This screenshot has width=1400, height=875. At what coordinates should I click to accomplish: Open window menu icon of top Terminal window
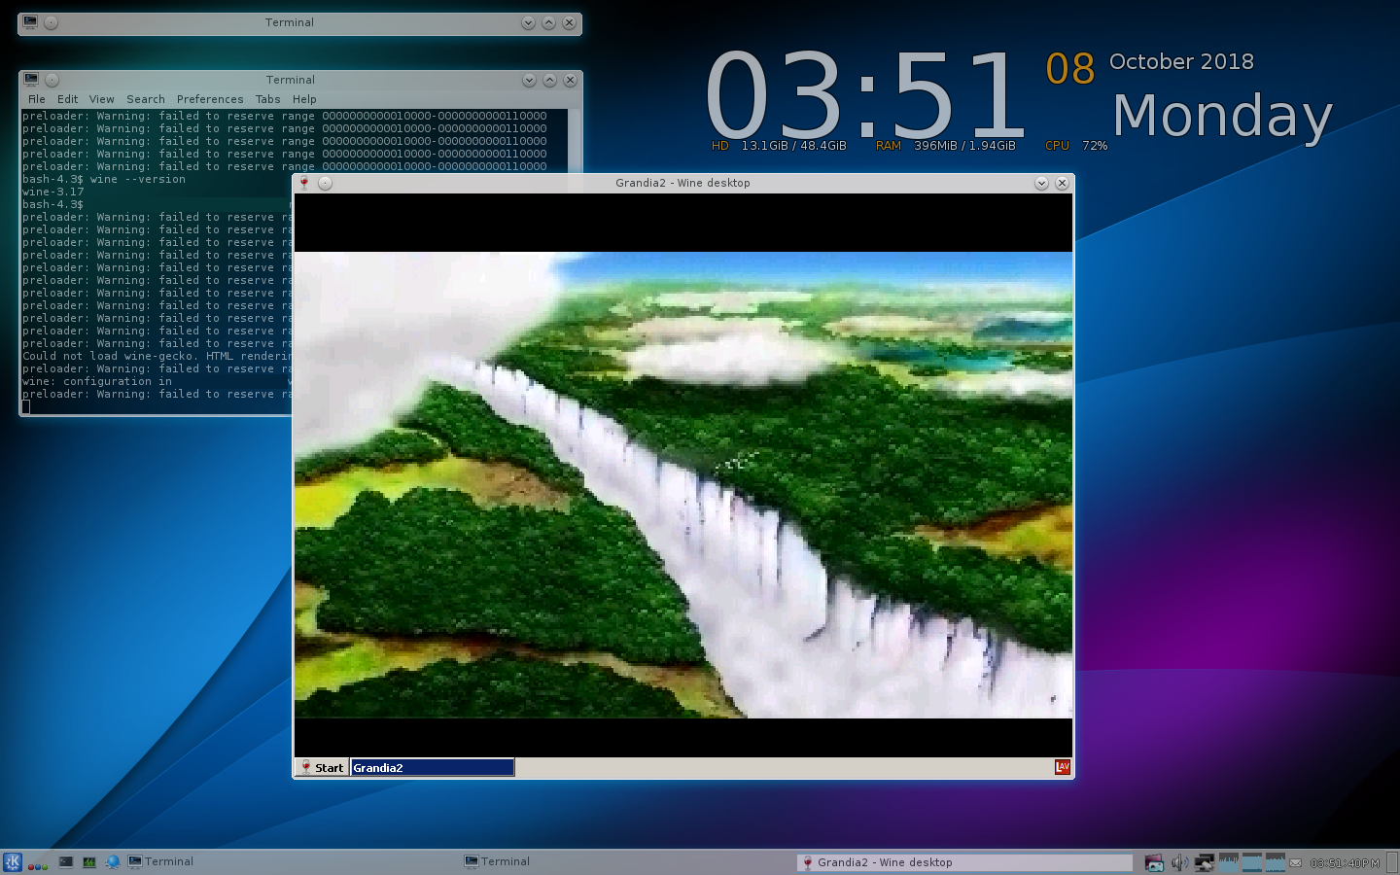[x=30, y=22]
